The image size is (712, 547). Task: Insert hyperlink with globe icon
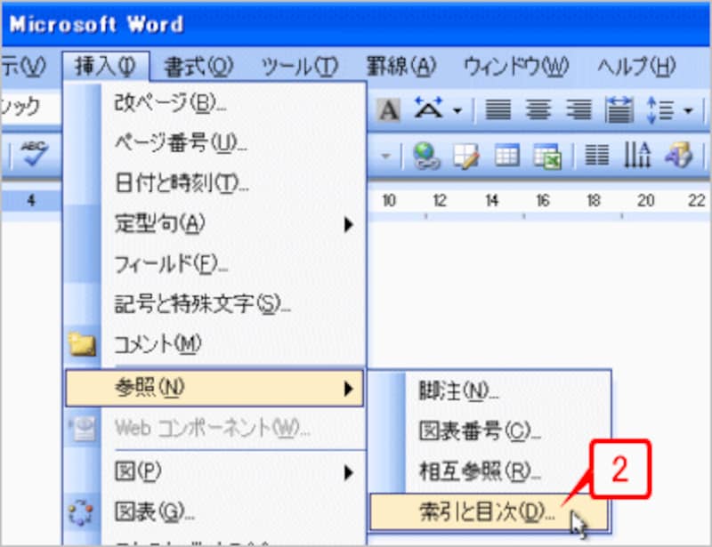pyautogui.click(x=426, y=157)
